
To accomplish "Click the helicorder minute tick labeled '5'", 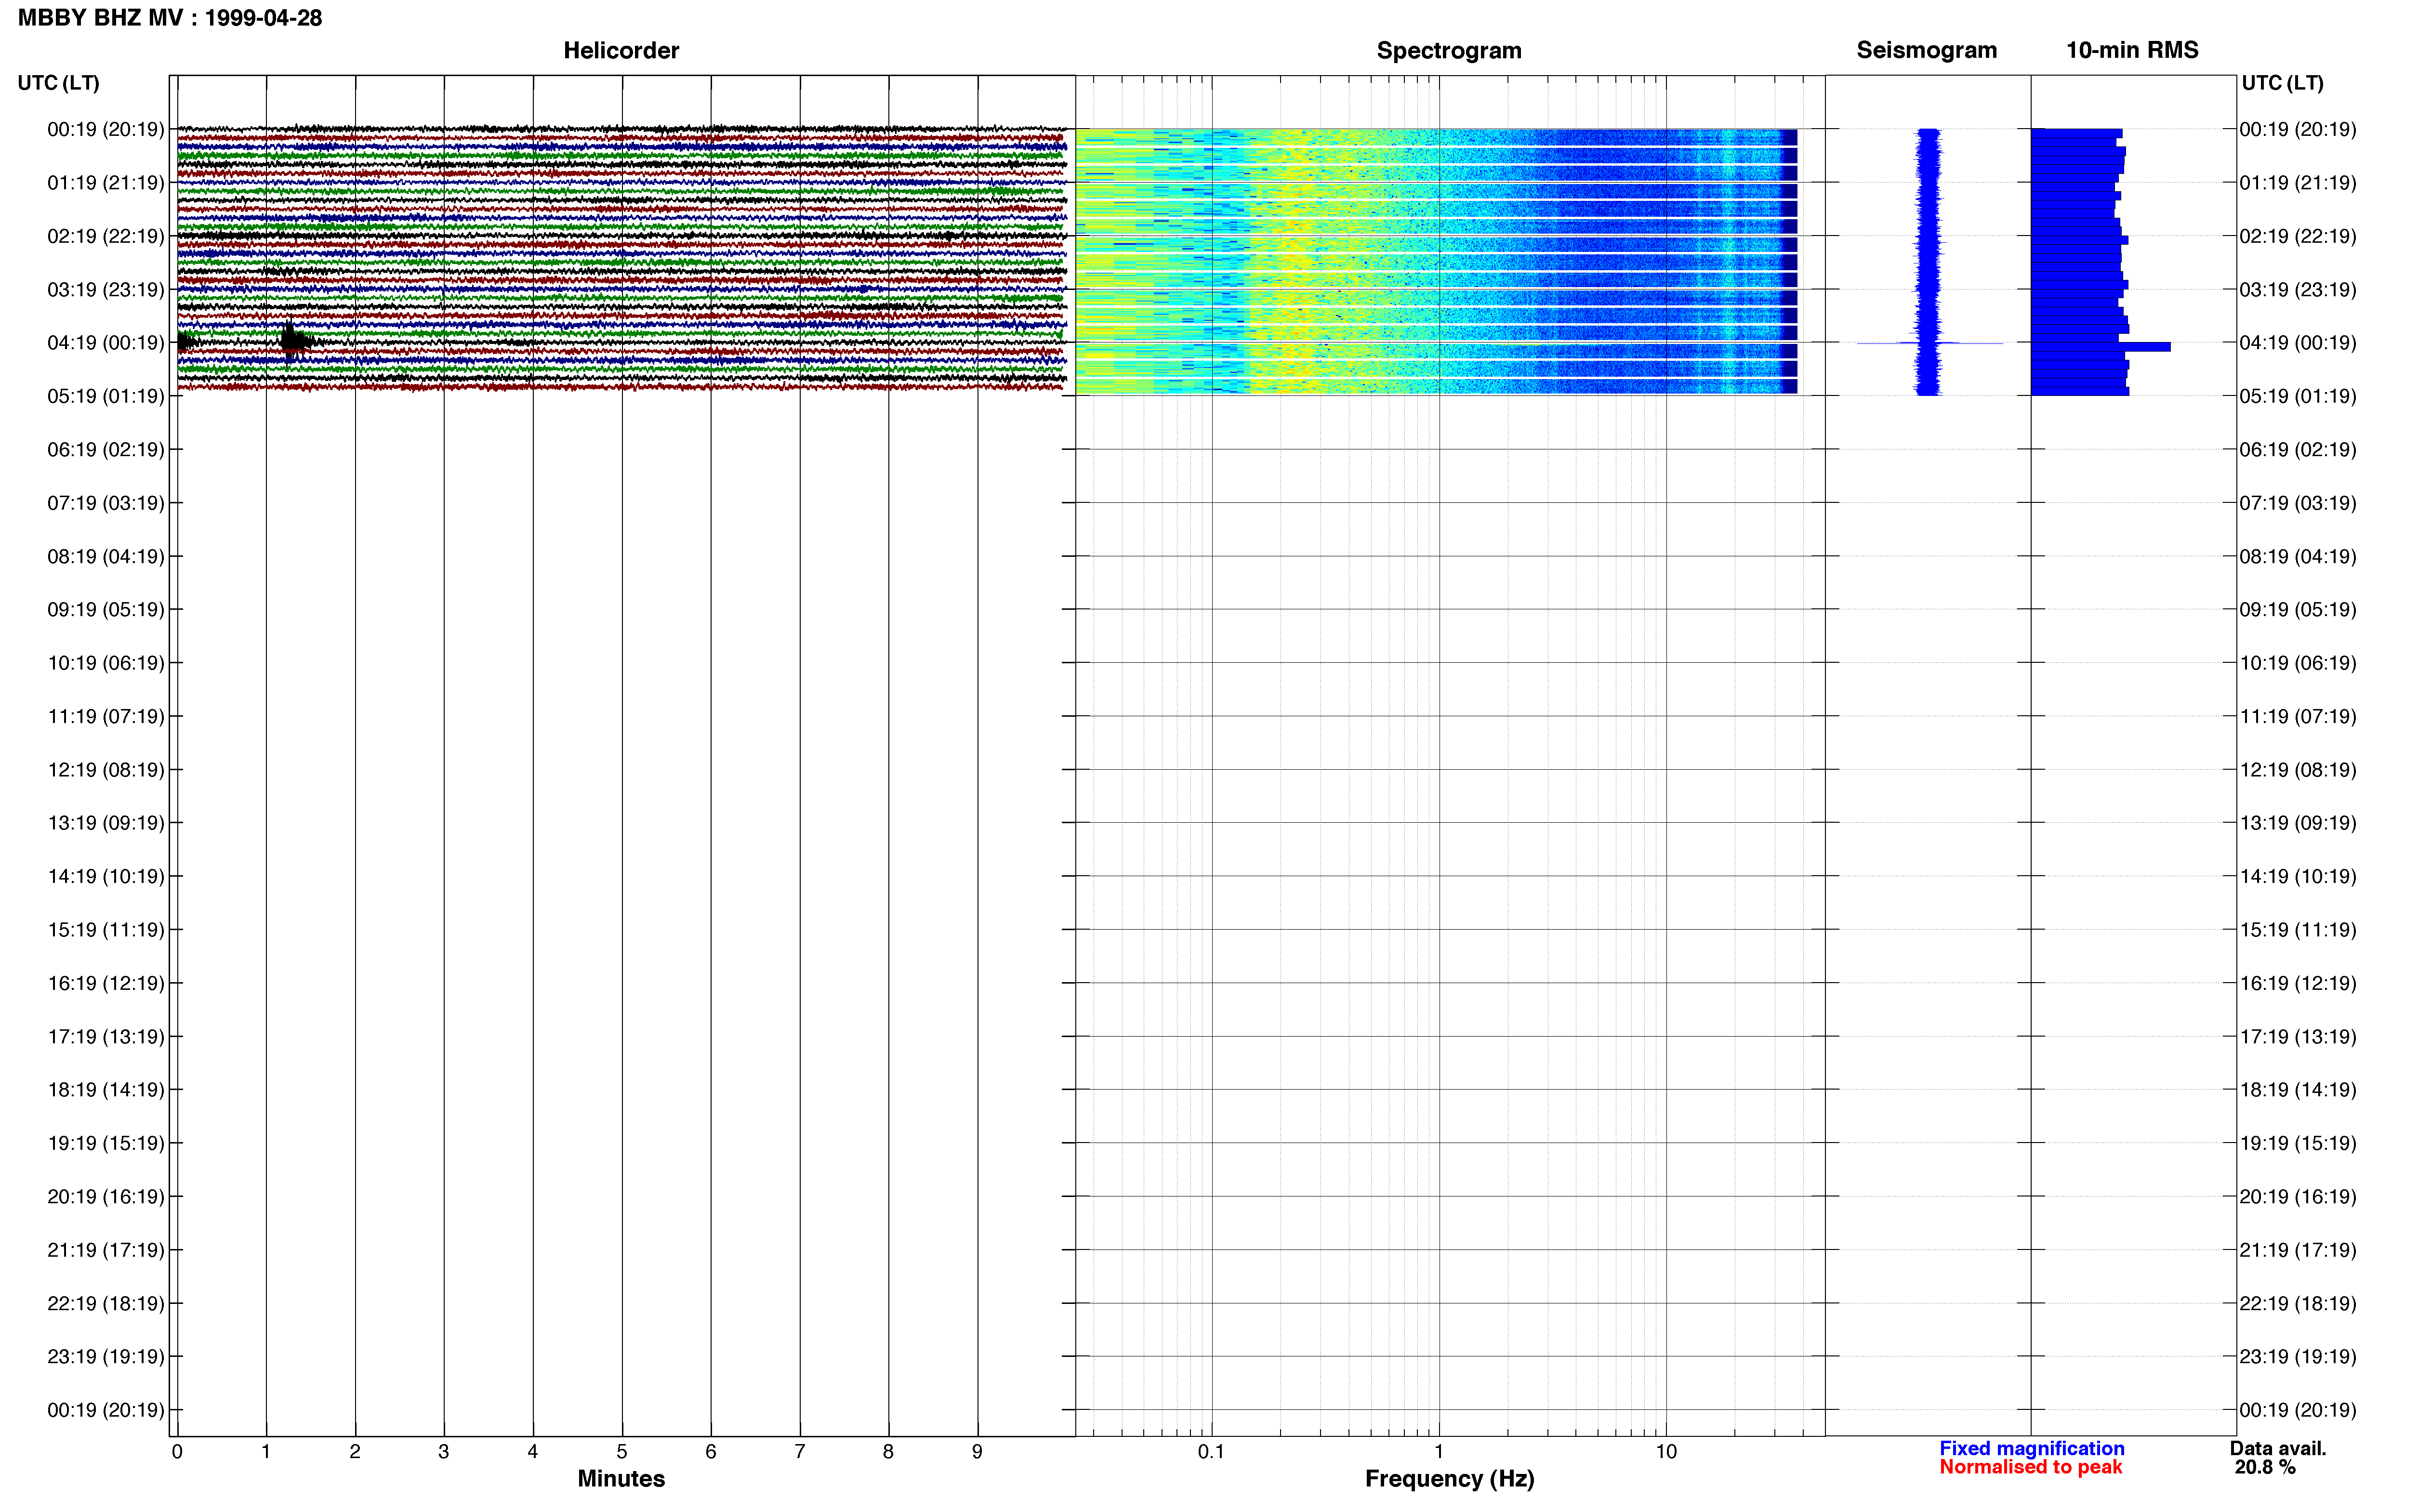I will coord(622,1452).
